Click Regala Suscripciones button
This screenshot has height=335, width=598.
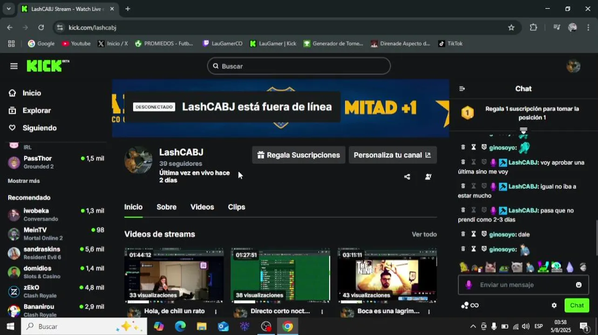[299, 155]
